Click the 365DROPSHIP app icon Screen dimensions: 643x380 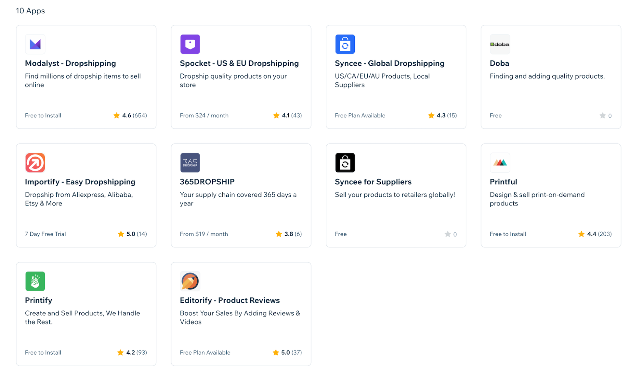coord(190,163)
